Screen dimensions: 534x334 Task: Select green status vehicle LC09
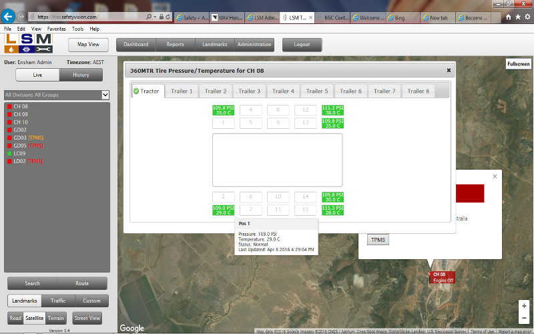click(x=21, y=153)
